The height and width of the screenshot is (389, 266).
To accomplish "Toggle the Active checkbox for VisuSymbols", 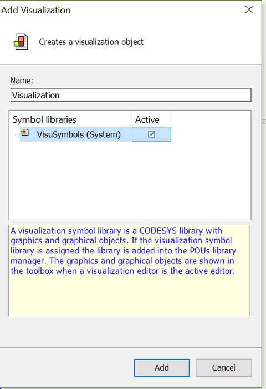I will 151,134.
